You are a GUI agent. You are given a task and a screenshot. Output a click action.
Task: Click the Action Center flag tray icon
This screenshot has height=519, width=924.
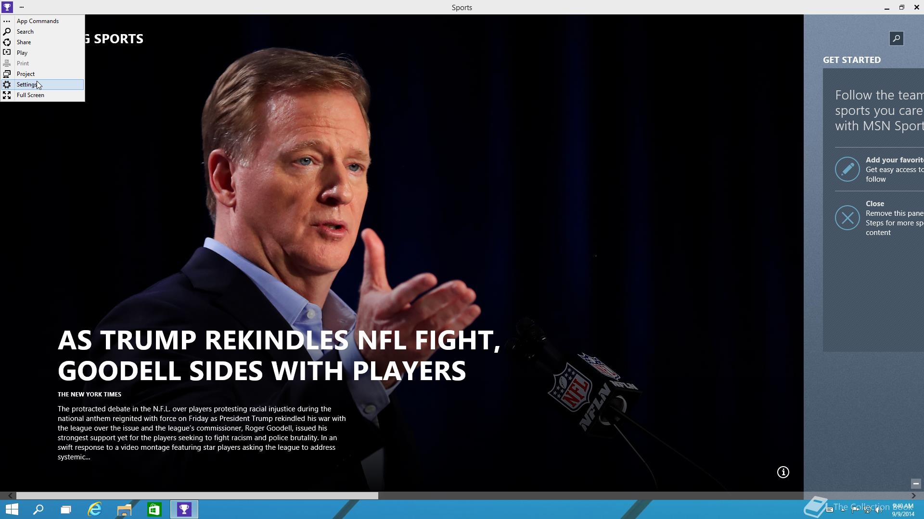point(855,510)
